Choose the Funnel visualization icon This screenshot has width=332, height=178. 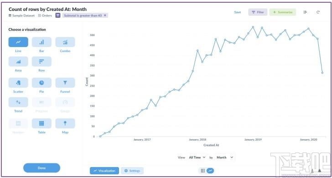[x=65, y=83]
